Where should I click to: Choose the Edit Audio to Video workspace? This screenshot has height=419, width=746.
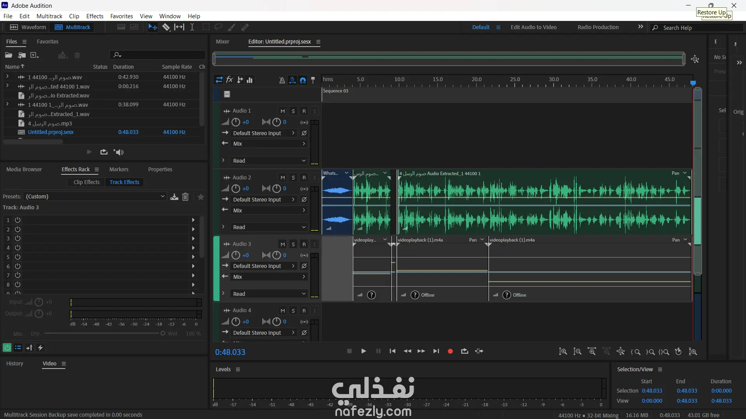533,27
